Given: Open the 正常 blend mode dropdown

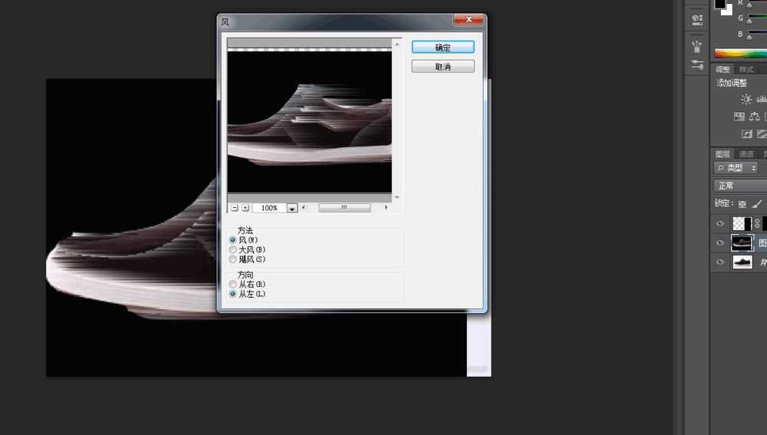Looking at the screenshot, I should pos(739,186).
